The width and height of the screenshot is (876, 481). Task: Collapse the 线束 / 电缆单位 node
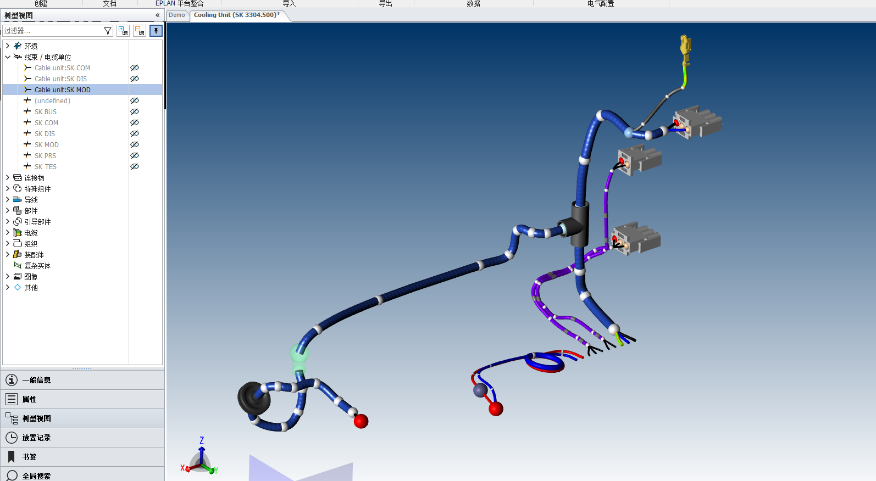click(x=8, y=57)
